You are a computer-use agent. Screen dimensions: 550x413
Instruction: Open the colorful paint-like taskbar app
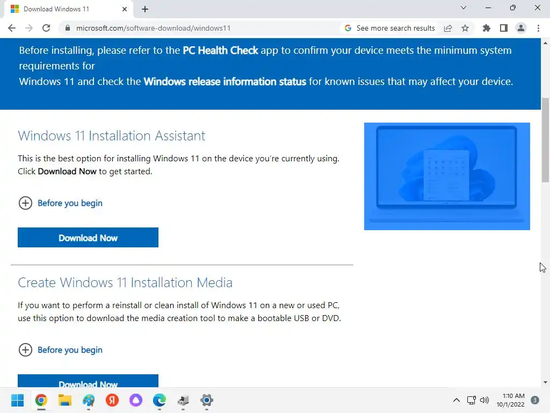89,400
